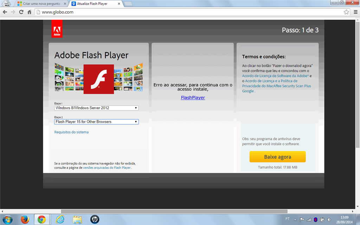Switch to 'Criar uma nova pergunta' tab

(x=41, y=4)
